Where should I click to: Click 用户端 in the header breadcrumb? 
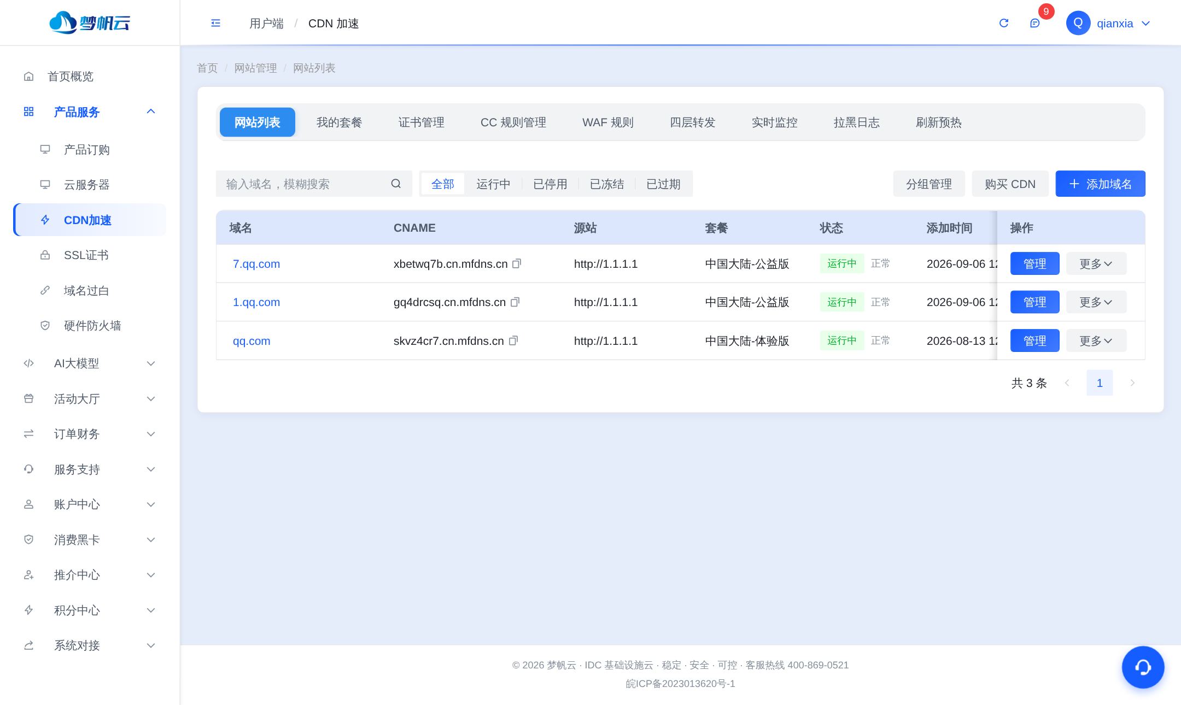point(266,23)
